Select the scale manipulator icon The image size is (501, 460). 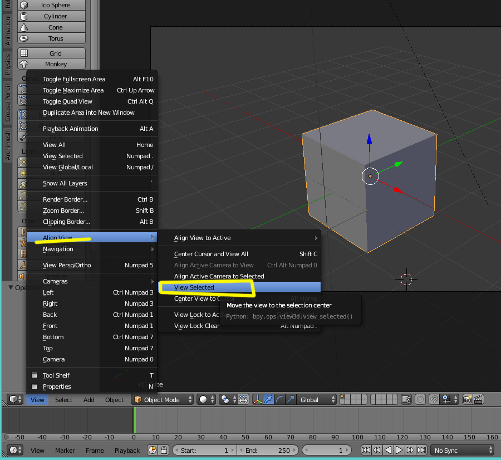pyautogui.click(x=291, y=400)
